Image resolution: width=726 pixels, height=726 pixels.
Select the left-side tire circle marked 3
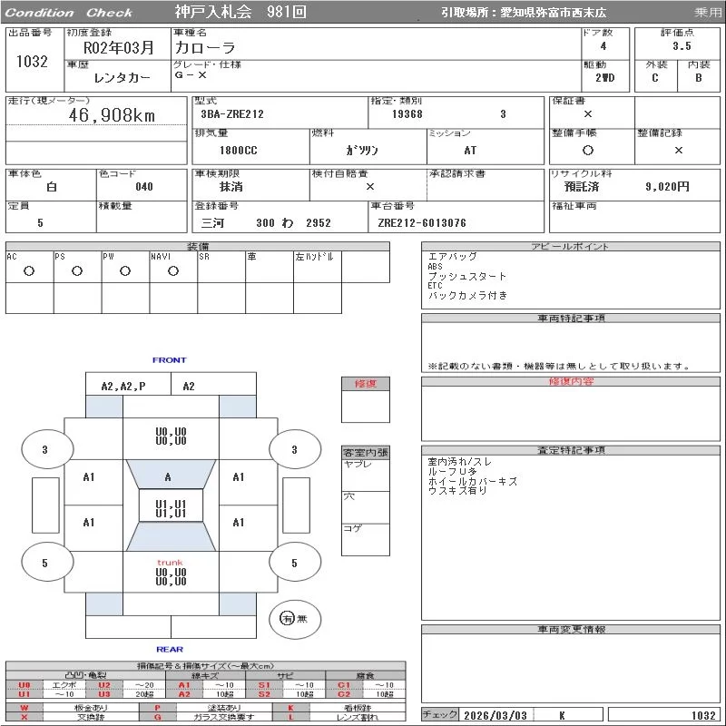pyautogui.click(x=44, y=449)
